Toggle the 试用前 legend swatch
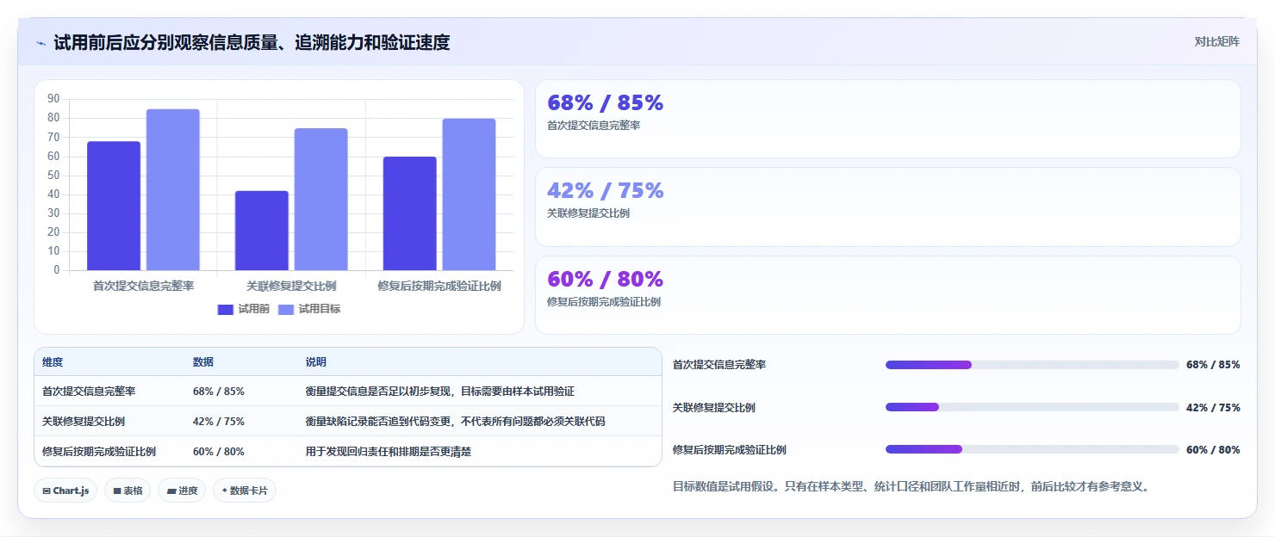Image resolution: width=1275 pixels, height=537 pixels. point(226,309)
